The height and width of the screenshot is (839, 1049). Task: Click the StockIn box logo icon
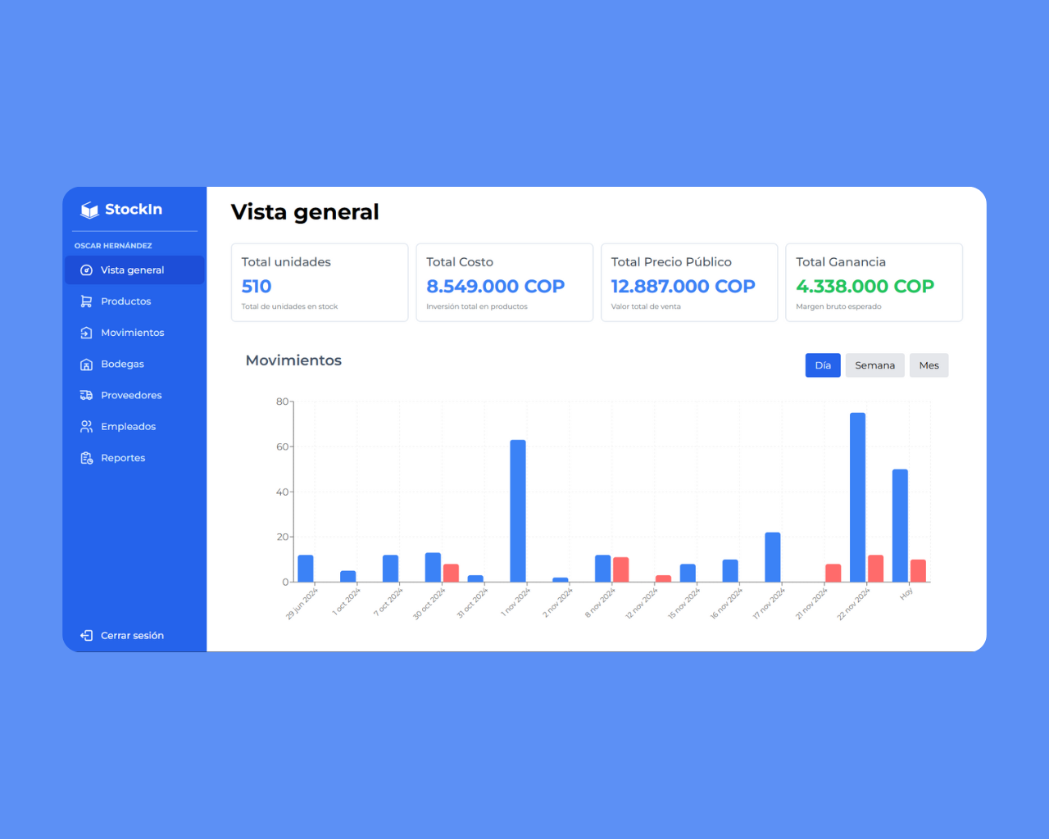(89, 210)
